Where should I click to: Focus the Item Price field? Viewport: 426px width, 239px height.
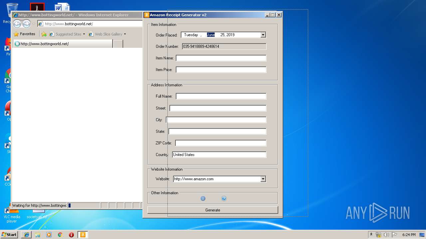pos(221,70)
